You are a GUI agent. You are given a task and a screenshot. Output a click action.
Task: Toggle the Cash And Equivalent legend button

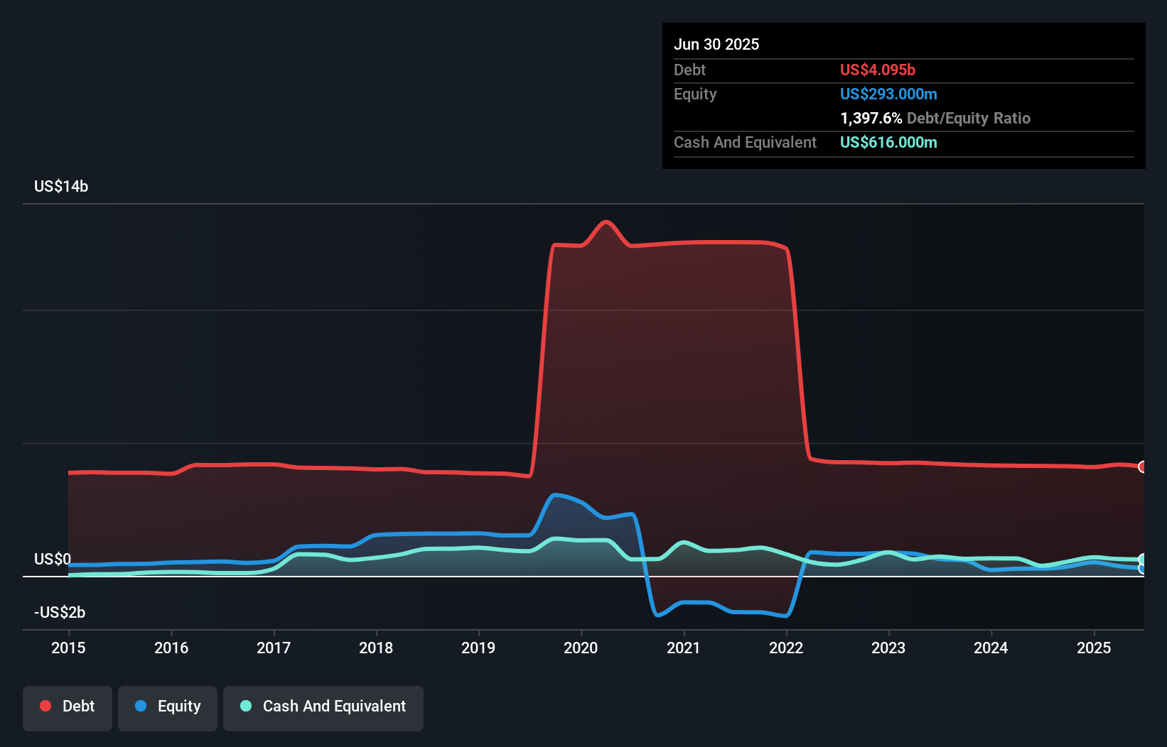(x=323, y=708)
